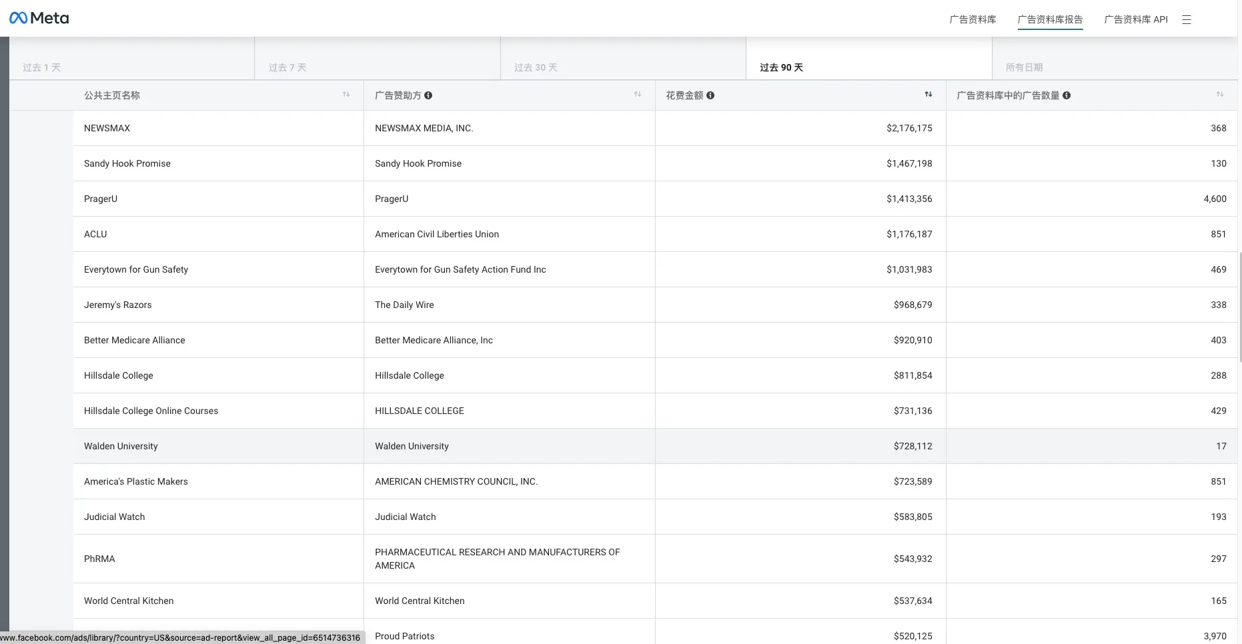Open Better Medicare Alliance page name

(x=135, y=340)
